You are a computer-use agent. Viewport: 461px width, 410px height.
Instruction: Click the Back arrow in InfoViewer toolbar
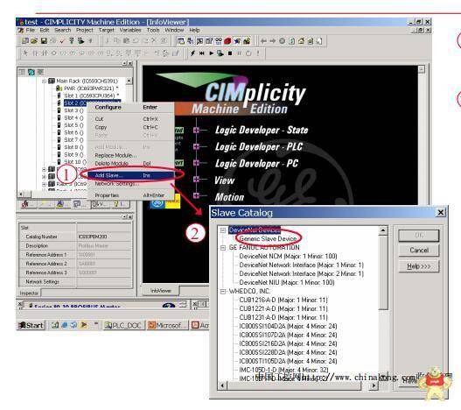point(263,41)
